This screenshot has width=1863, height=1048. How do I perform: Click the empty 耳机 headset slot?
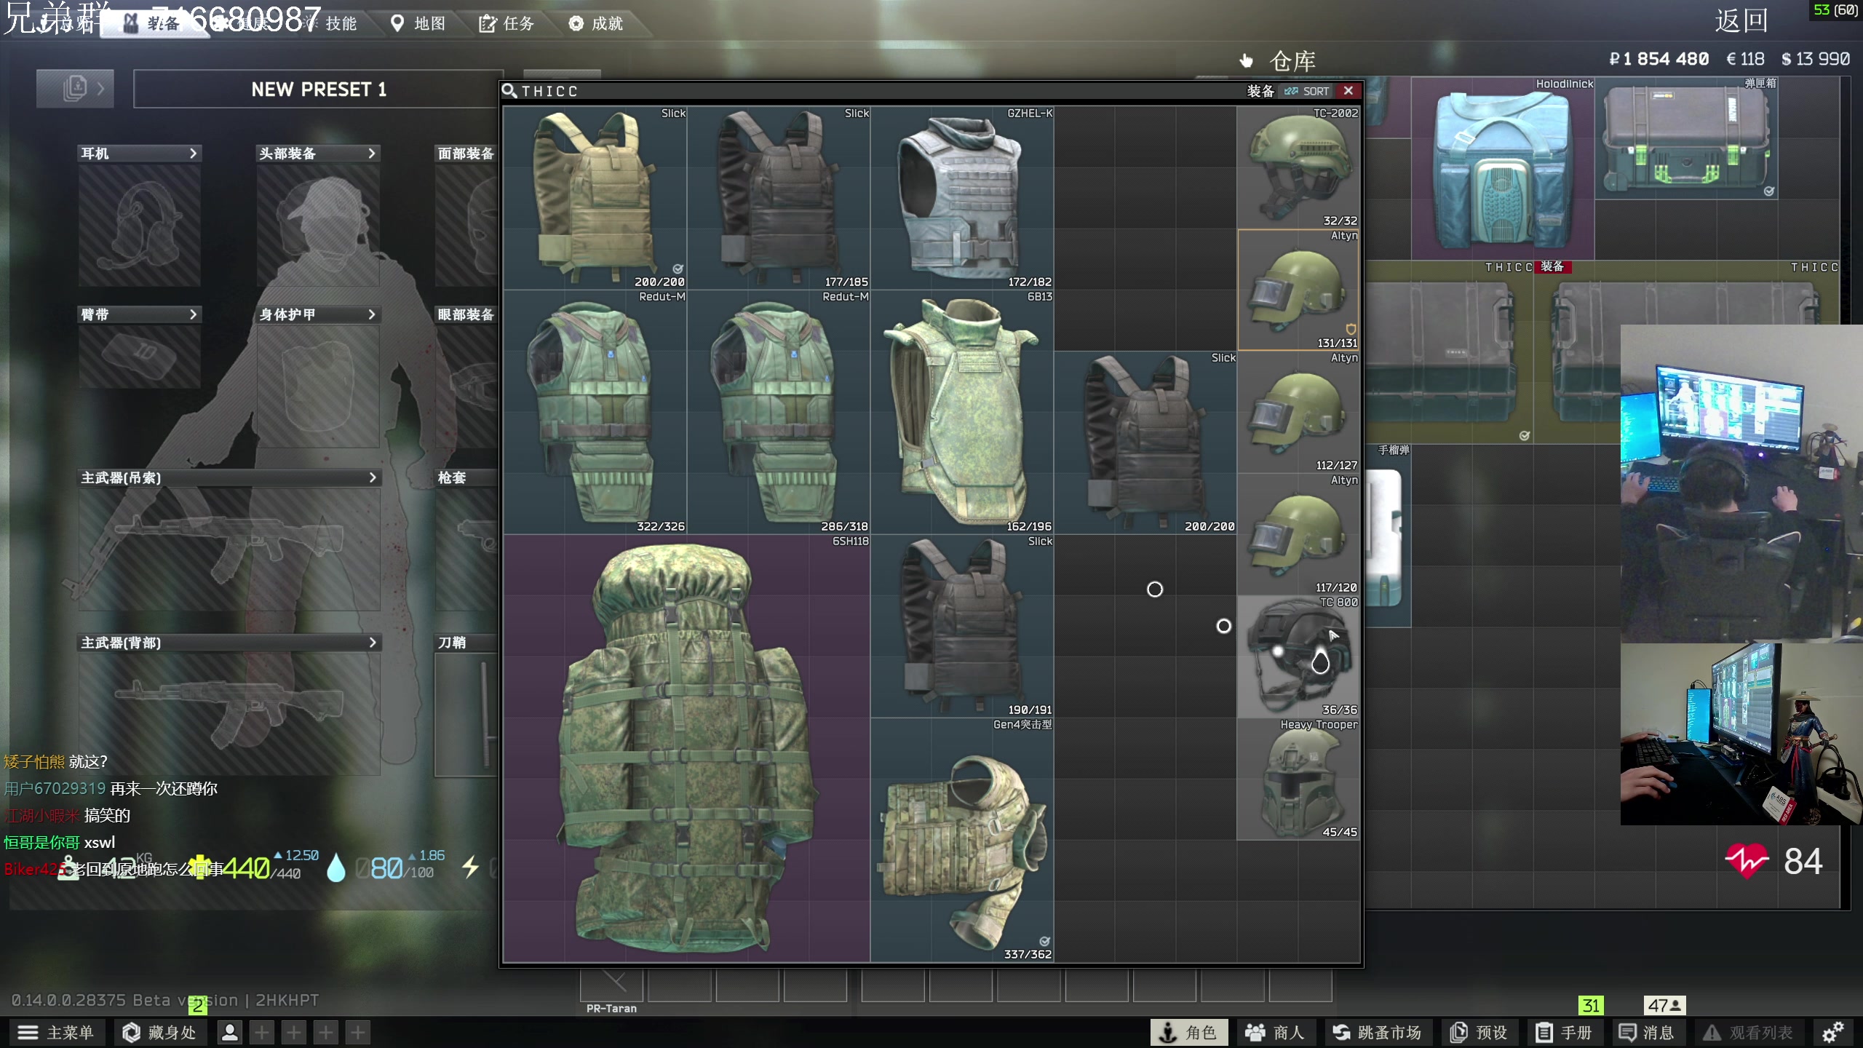140,224
